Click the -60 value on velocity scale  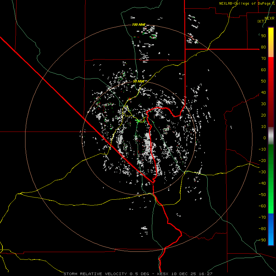point(262,206)
